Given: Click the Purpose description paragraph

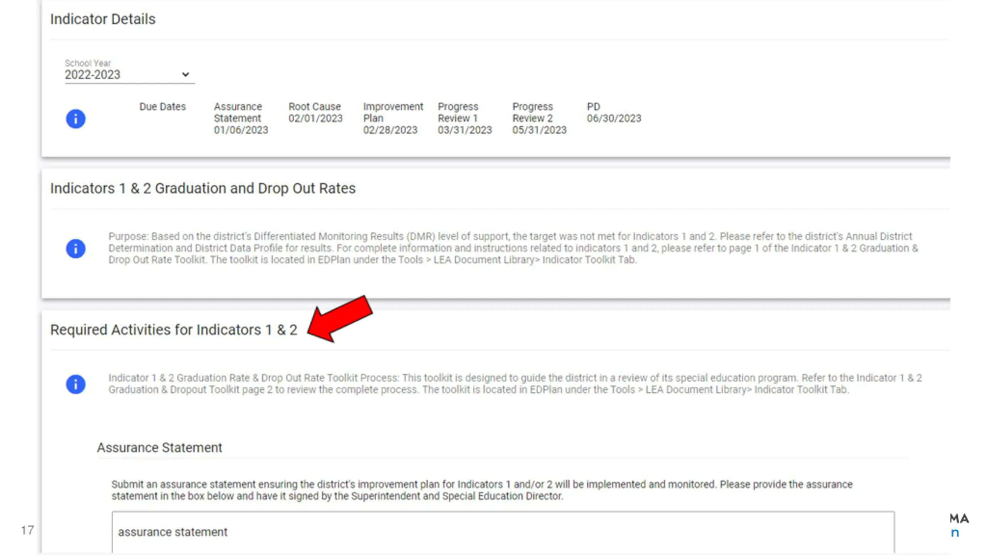Looking at the screenshot, I should (513, 248).
